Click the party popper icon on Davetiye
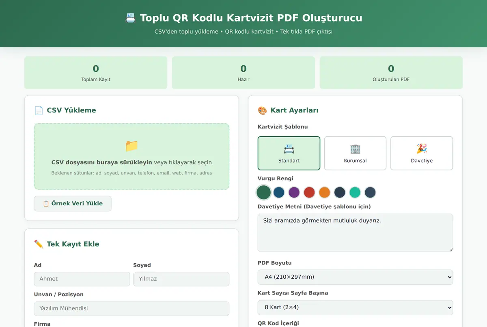The width and height of the screenshot is (487, 327). tap(422, 148)
